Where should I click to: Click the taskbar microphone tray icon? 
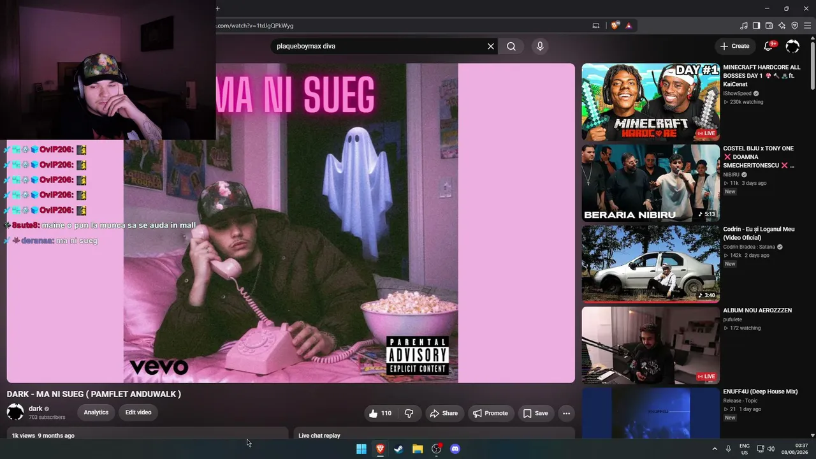point(729,449)
